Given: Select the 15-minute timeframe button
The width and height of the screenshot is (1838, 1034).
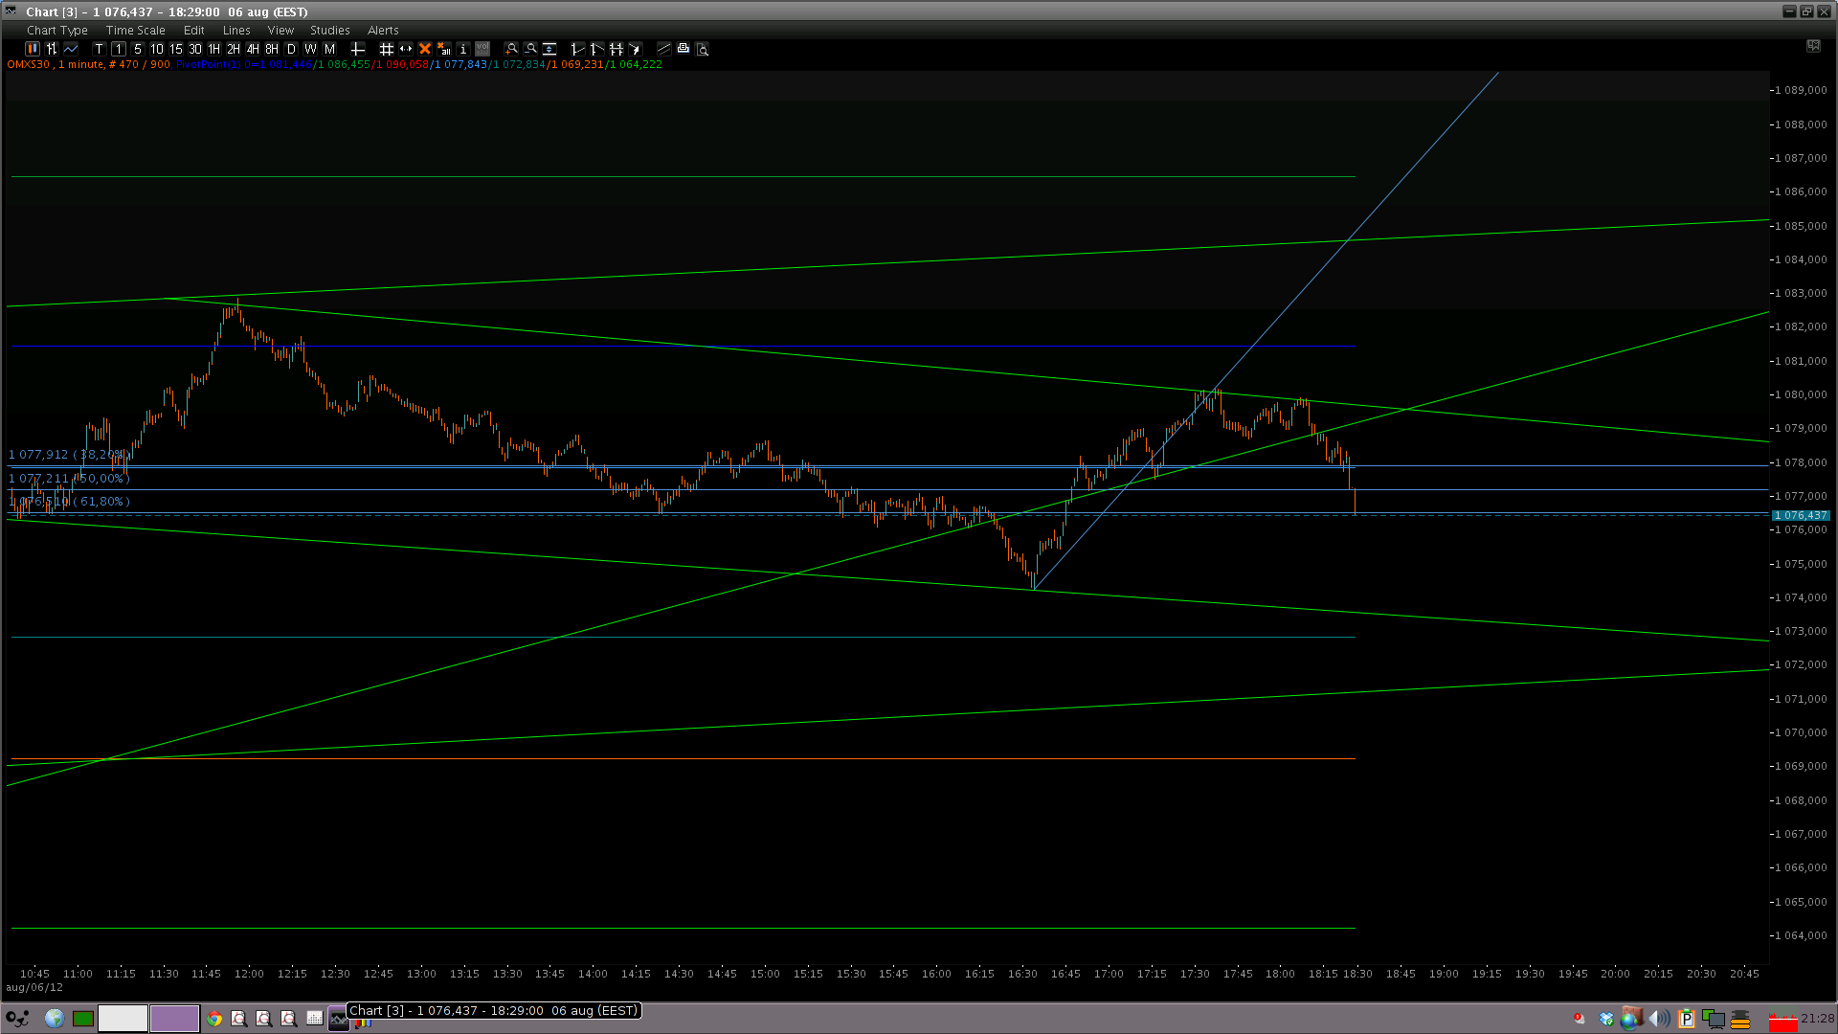Looking at the screenshot, I should (175, 49).
